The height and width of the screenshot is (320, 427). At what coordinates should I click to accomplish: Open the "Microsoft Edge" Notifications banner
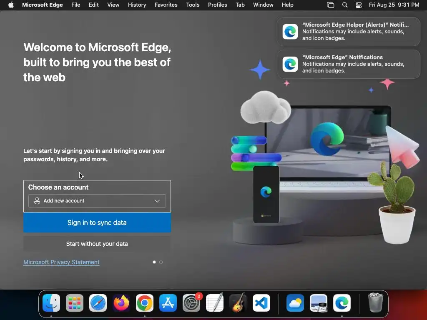(x=349, y=64)
